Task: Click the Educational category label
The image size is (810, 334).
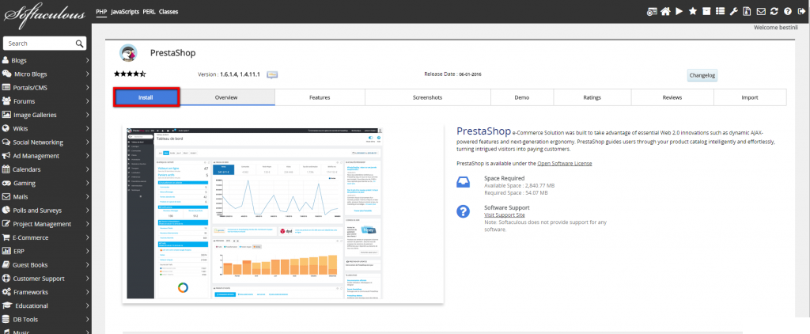Action: (32, 306)
